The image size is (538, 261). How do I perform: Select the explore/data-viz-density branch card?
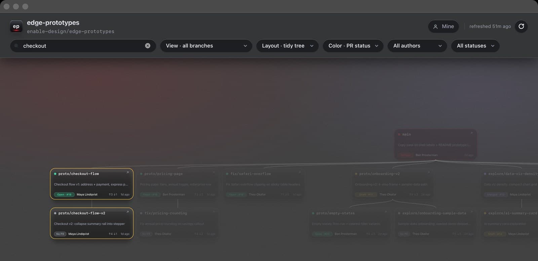509,184
